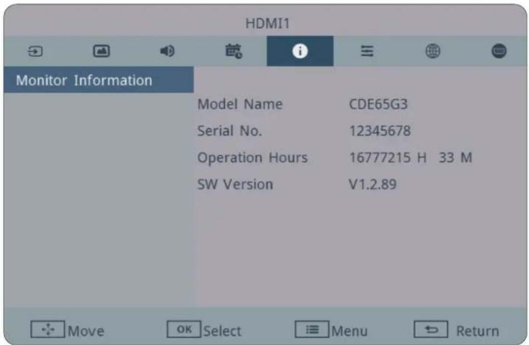Click the Menu hint label
The width and height of the screenshot is (529, 345).
pyautogui.click(x=349, y=331)
